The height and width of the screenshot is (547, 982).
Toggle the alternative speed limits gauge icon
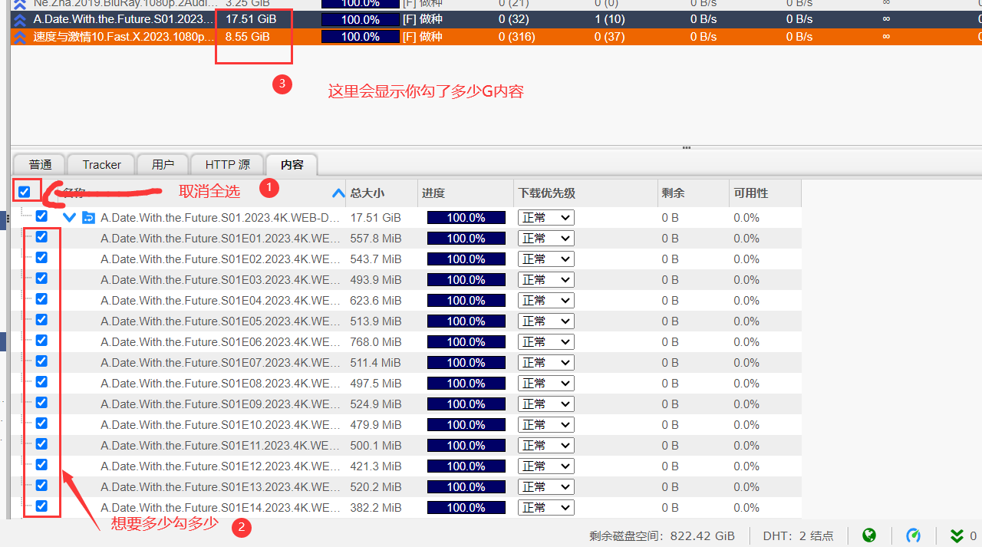coord(913,535)
